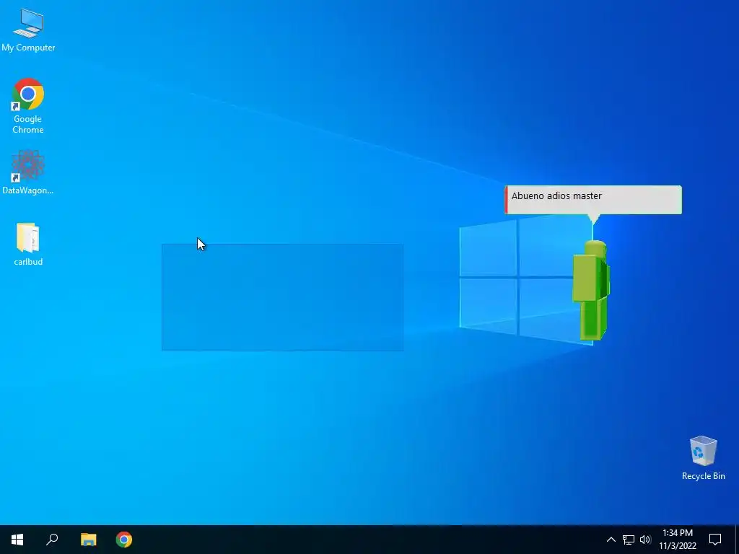This screenshot has width=739, height=554.
Task: Click the green blocky character
Action: 591,290
